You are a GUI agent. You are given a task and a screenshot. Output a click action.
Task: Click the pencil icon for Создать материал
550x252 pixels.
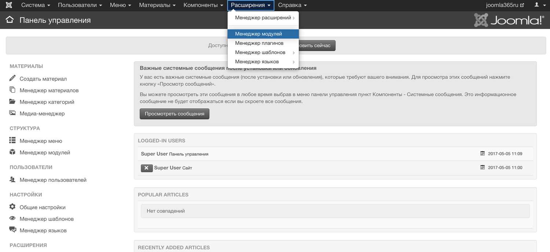(12, 78)
